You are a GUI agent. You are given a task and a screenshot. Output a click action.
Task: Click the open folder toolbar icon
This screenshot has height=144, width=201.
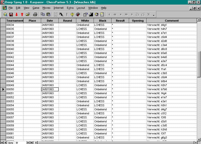point(28,15)
